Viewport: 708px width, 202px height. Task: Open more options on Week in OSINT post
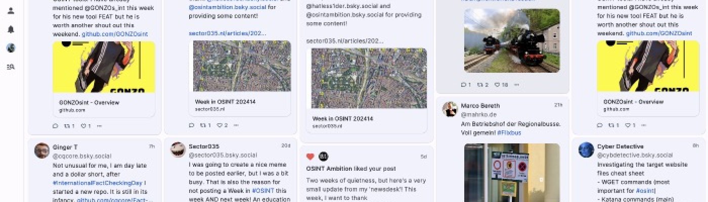point(236,125)
